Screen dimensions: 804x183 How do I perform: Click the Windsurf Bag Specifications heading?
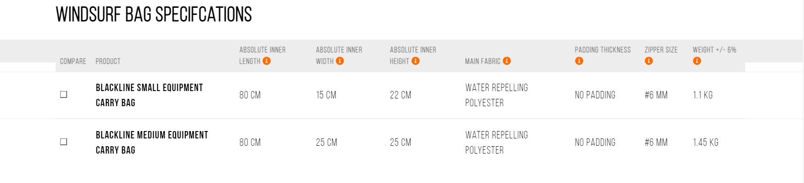pos(154,14)
